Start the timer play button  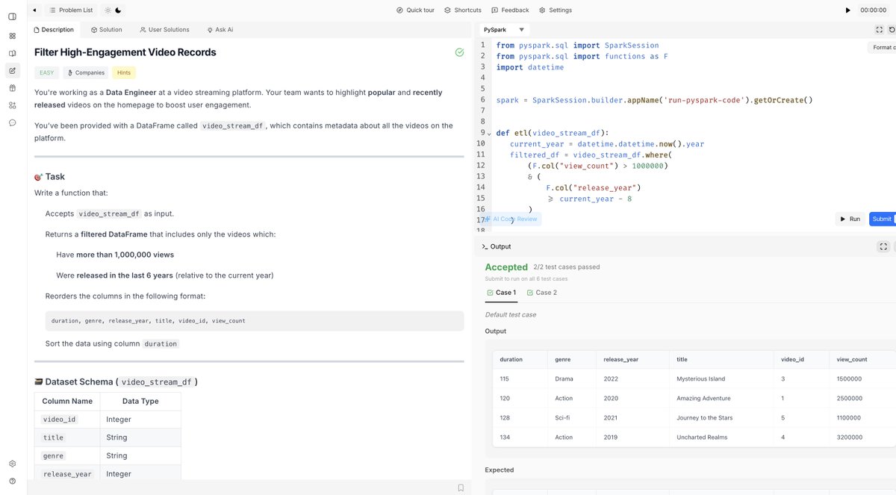click(847, 10)
